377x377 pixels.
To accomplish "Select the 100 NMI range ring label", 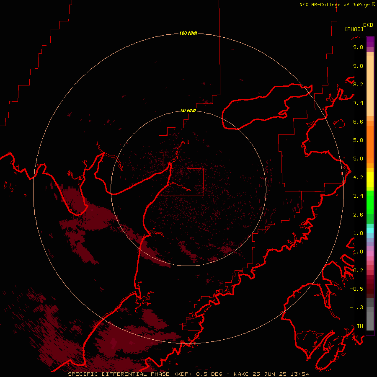I will pyautogui.click(x=188, y=33).
